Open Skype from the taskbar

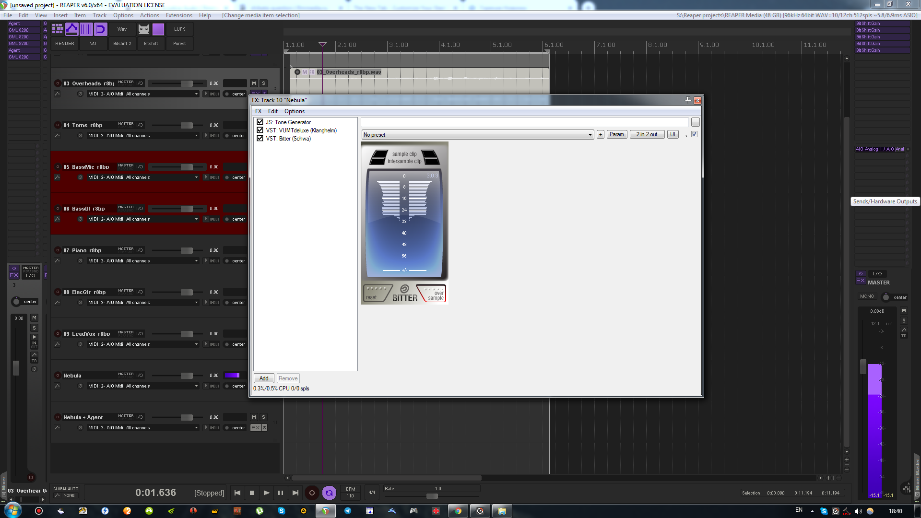point(282,511)
